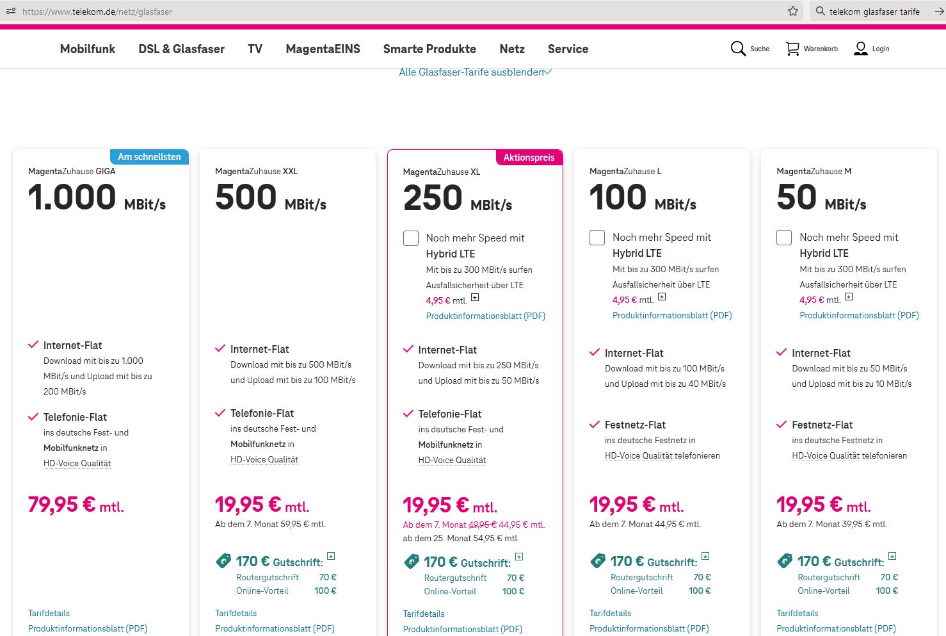The image size is (946, 636).
Task: Open Tarifdetails for MagentaZuhause GIGA
Action: click(x=49, y=613)
